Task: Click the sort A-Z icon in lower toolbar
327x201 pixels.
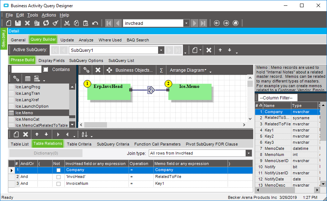Action: [85, 134]
